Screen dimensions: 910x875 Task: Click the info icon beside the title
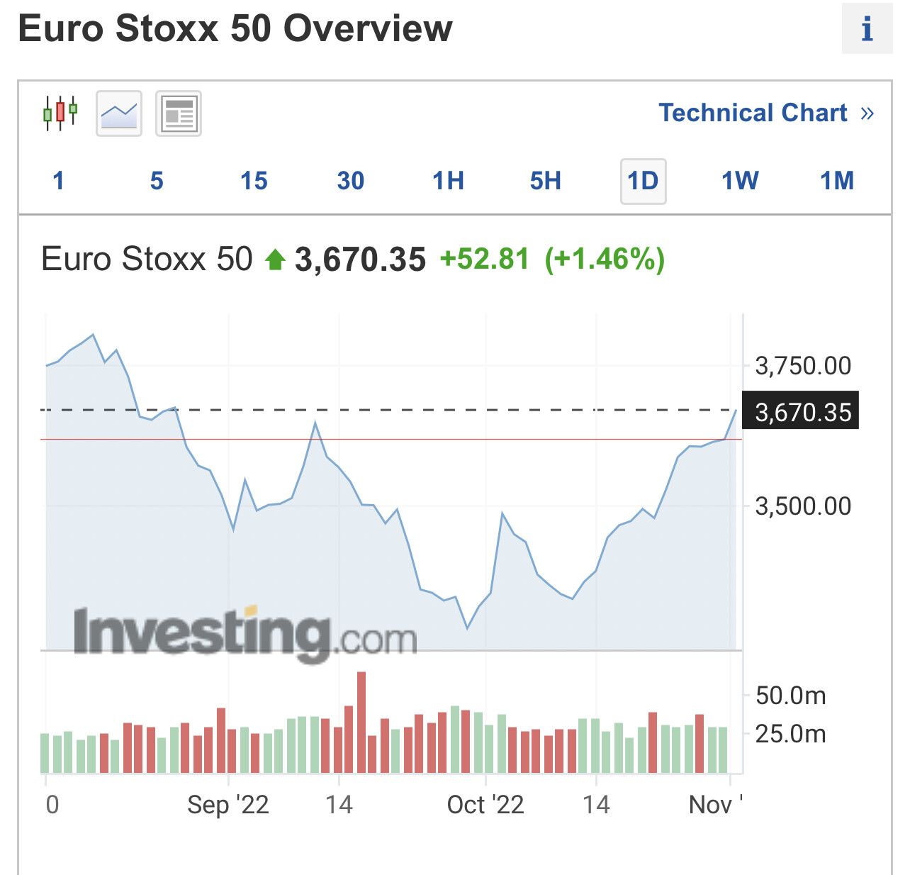click(866, 29)
